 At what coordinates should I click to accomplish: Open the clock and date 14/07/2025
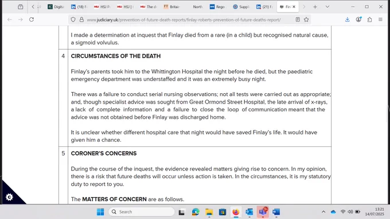[375, 212]
